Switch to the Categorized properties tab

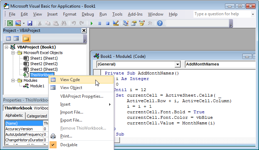(x=37, y=116)
